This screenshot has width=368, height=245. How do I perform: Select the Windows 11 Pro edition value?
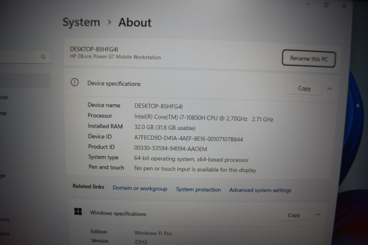pyautogui.click(x=153, y=233)
